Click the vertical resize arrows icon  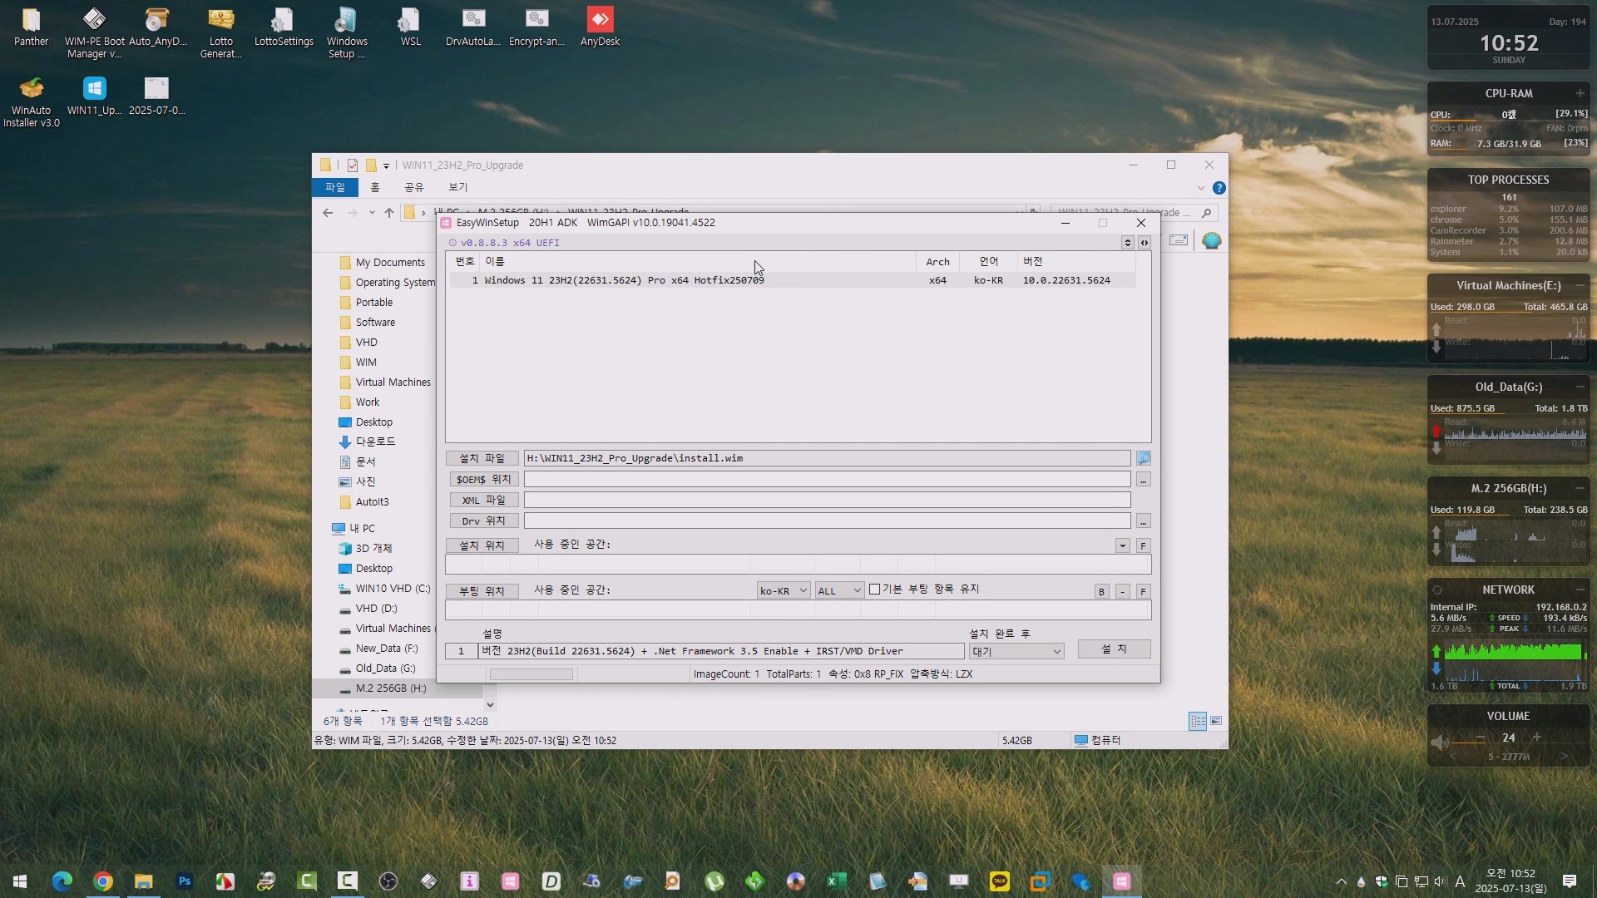[1127, 243]
